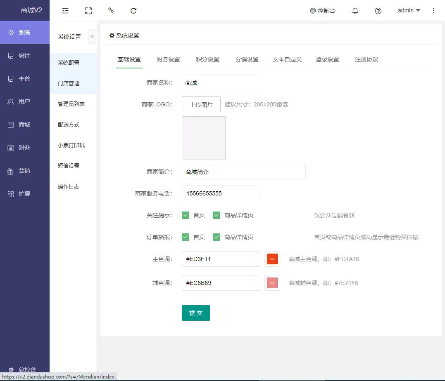Switch to the 基础设置 tab

click(129, 59)
